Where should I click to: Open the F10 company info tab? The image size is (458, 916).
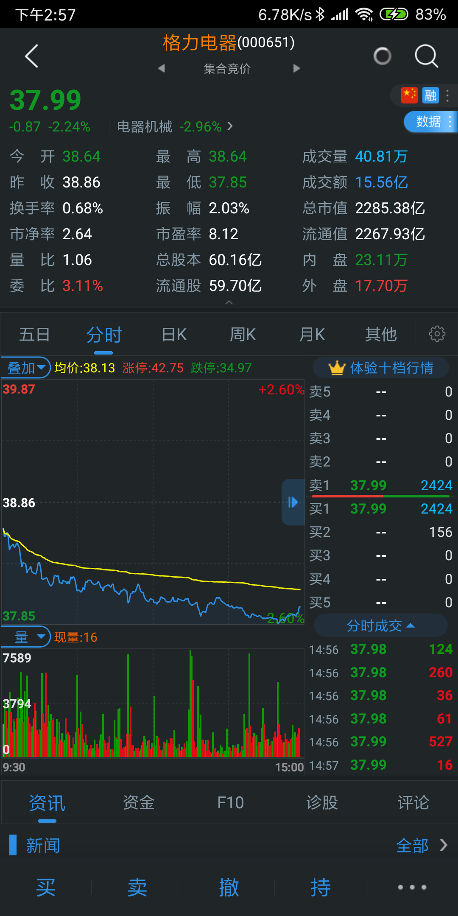pyautogui.click(x=230, y=803)
